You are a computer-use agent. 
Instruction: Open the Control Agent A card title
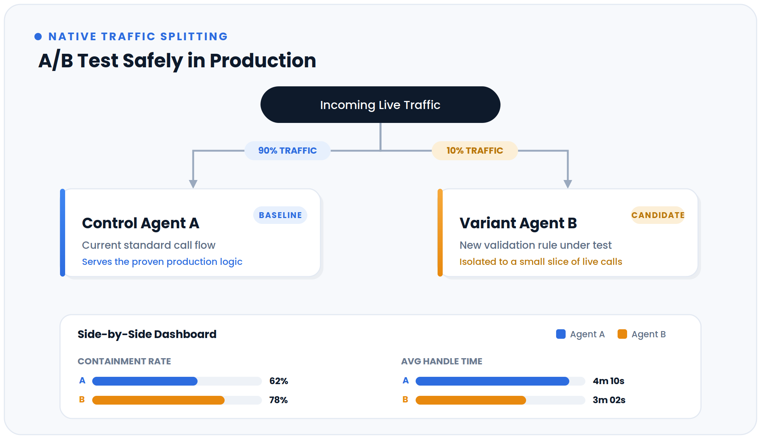point(140,223)
